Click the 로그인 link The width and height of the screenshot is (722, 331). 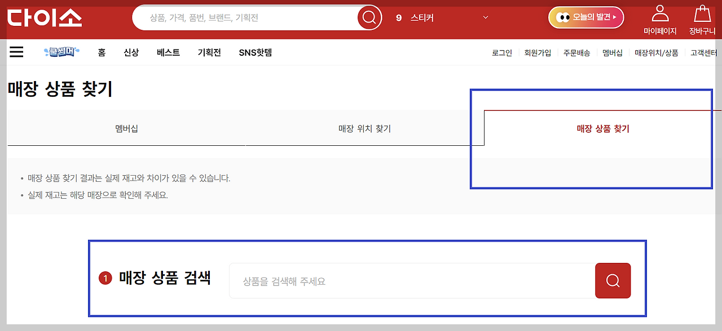502,53
